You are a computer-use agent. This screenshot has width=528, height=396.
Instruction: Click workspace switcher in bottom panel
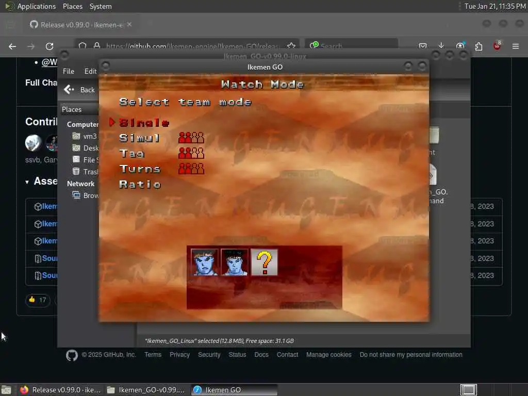[469, 390]
